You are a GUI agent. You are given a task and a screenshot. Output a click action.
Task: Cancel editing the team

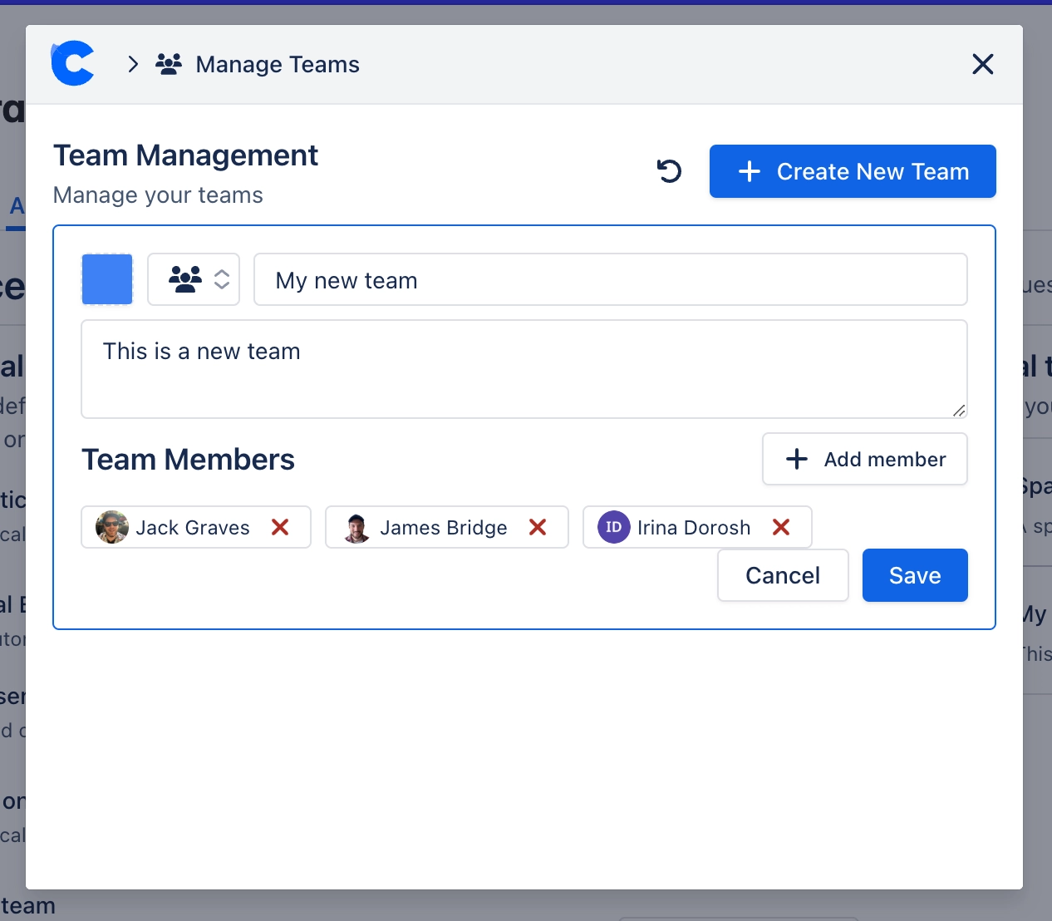coord(782,575)
